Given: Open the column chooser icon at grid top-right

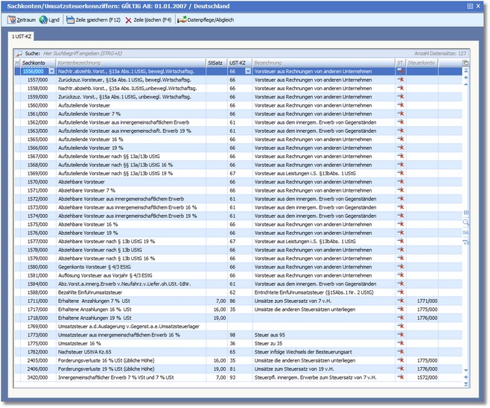Looking at the screenshot, I should (466, 63).
